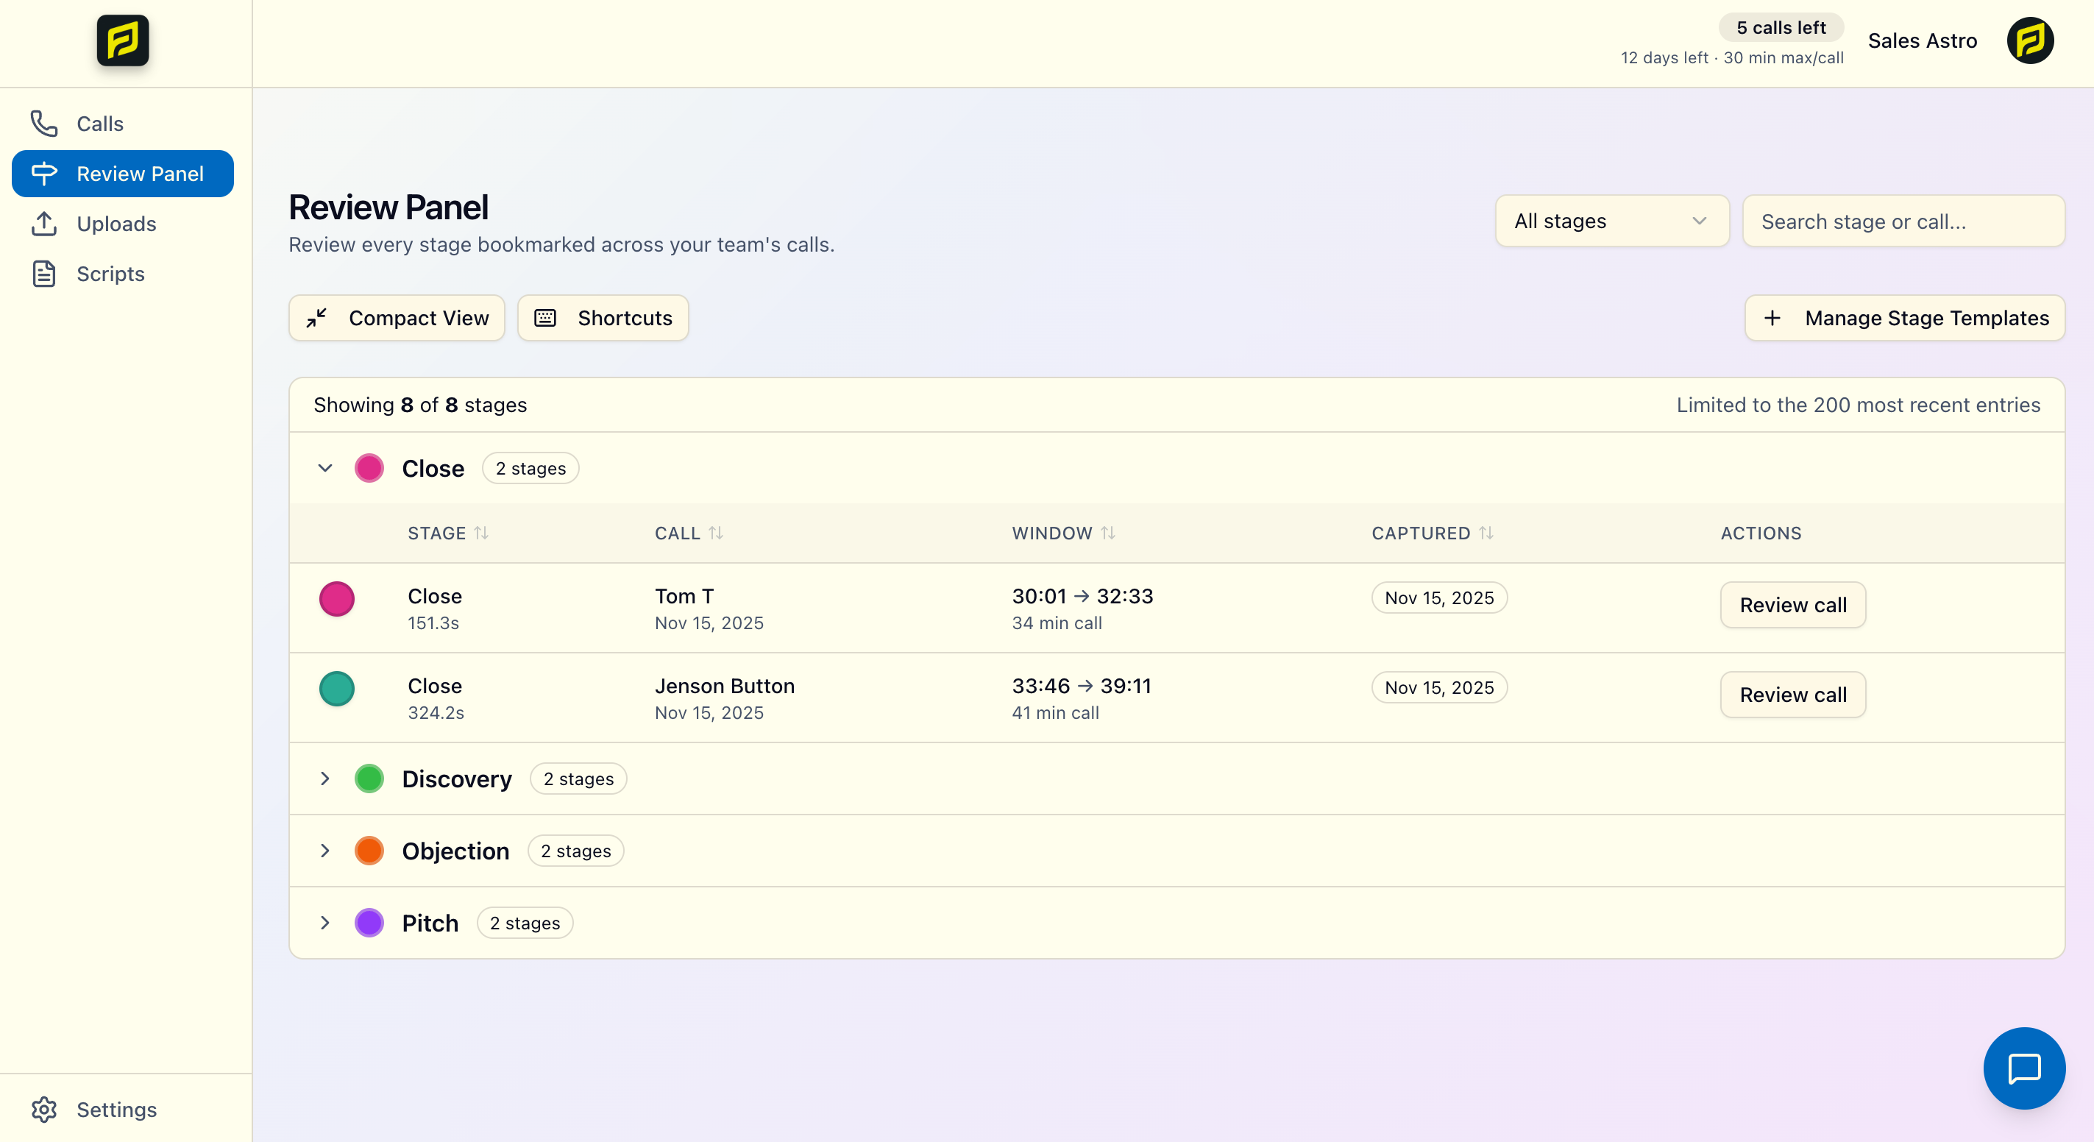
Task: Select the Calls phone icon in sidebar
Action: point(43,124)
